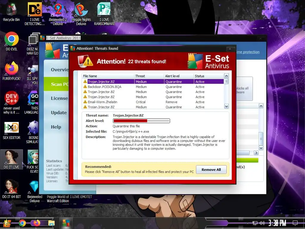Launch Bejeweled 2 Deluxe shortcut
The height and width of the screenshot is (229, 305).
coord(58,14)
